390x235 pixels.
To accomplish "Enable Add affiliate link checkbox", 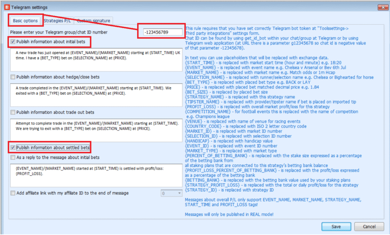I will point(13,193).
